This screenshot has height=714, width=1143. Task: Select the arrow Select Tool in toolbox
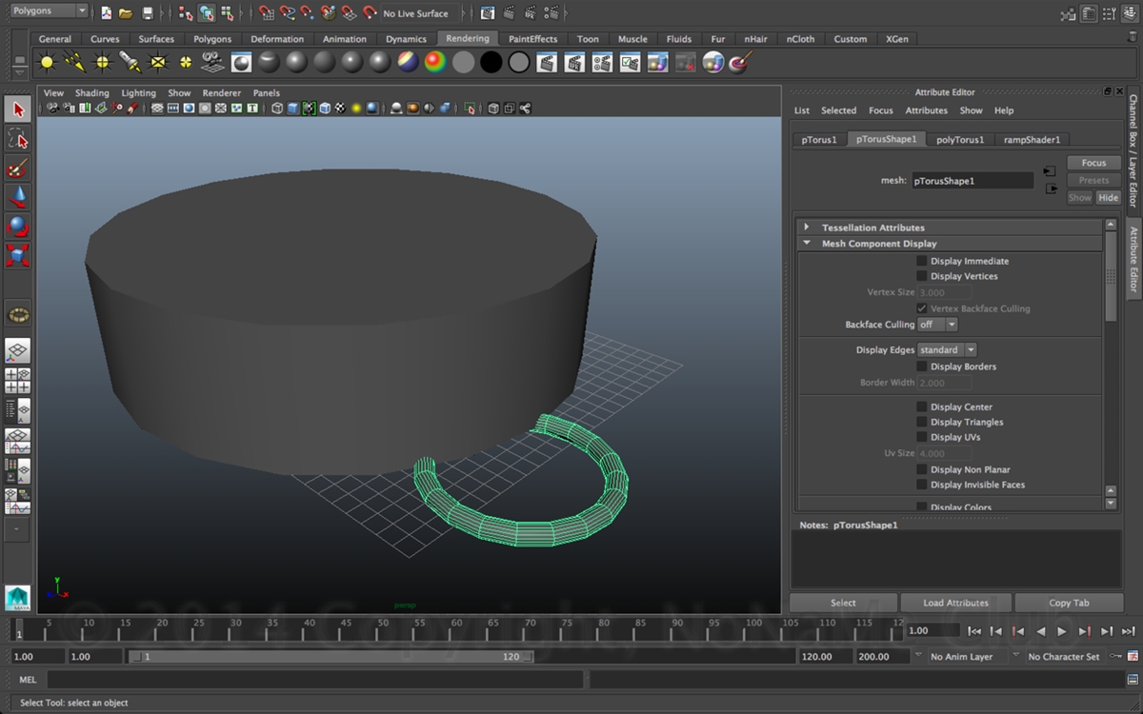[18, 110]
